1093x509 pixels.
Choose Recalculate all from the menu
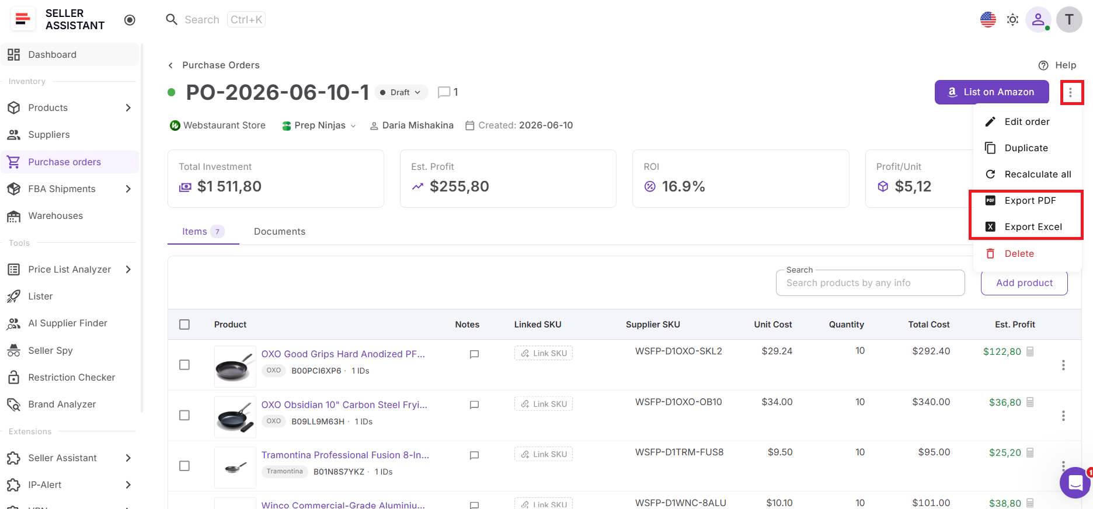(1027, 174)
